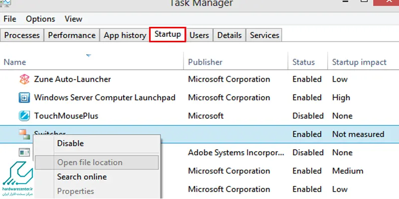Screen dimensions: 399x199
Task: Select the Startup tab
Action: pos(168,34)
